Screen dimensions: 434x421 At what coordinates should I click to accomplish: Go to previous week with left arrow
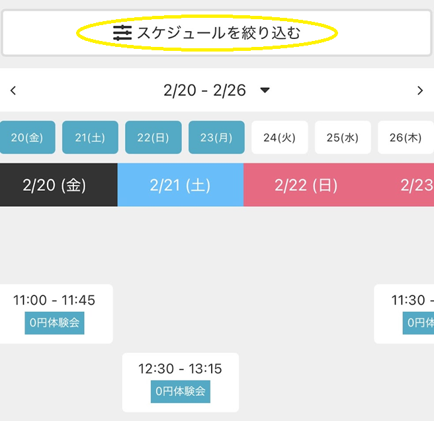[13, 91]
